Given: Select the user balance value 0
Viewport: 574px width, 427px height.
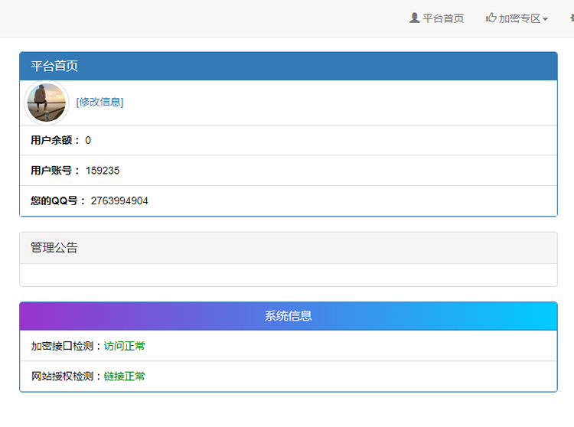Looking at the screenshot, I should point(88,140).
